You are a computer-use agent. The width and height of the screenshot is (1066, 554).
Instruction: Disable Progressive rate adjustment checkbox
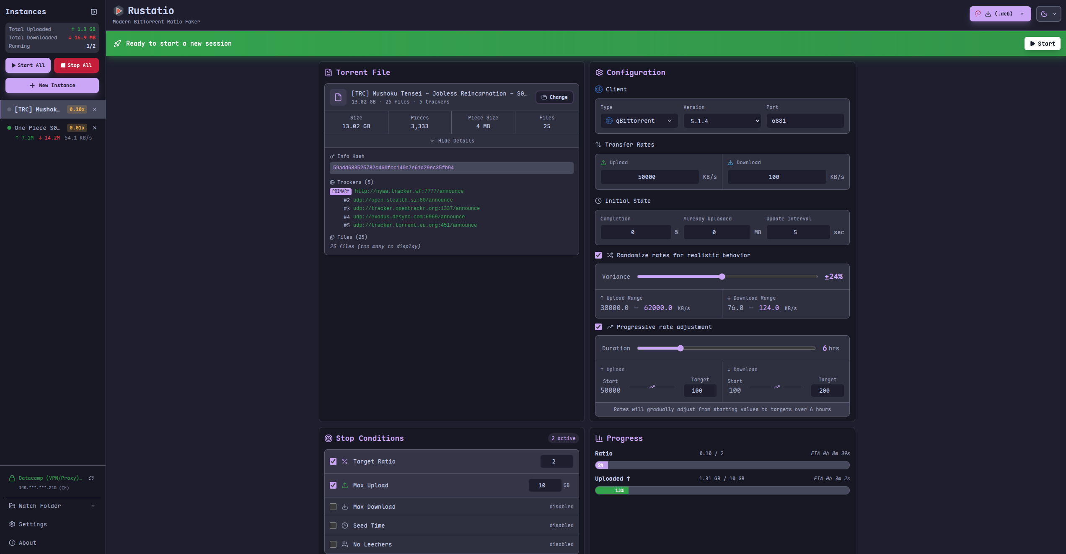[598, 327]
